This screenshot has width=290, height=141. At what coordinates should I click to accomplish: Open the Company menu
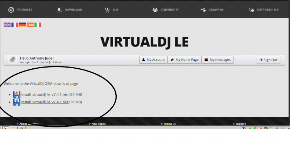[x=212, y=10]
